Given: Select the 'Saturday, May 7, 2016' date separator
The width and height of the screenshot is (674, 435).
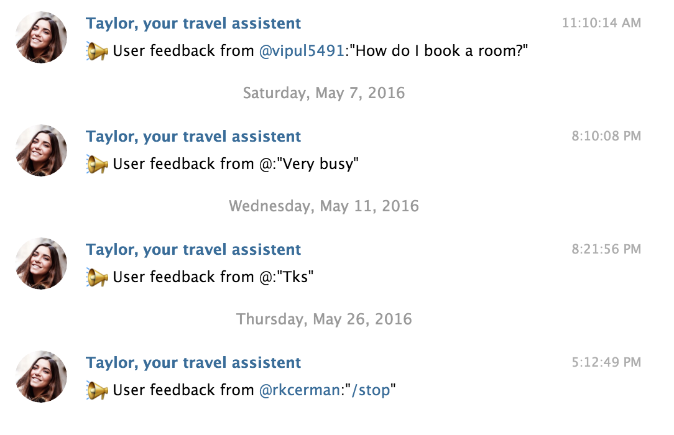Looking at the screenshot, I should (323, 93).
